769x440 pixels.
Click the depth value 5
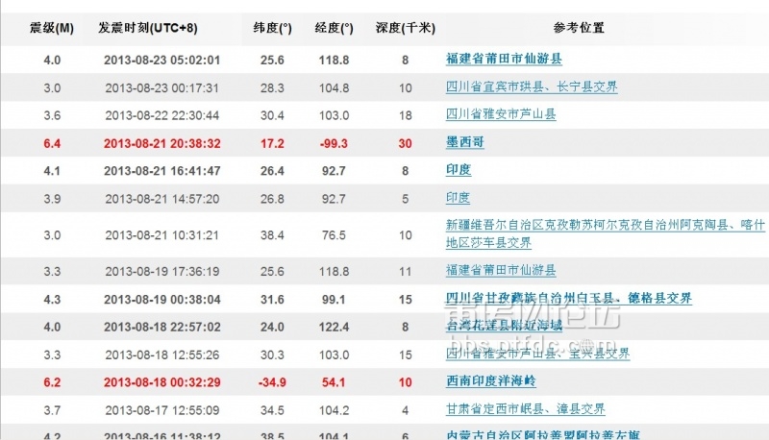point(405,199)
